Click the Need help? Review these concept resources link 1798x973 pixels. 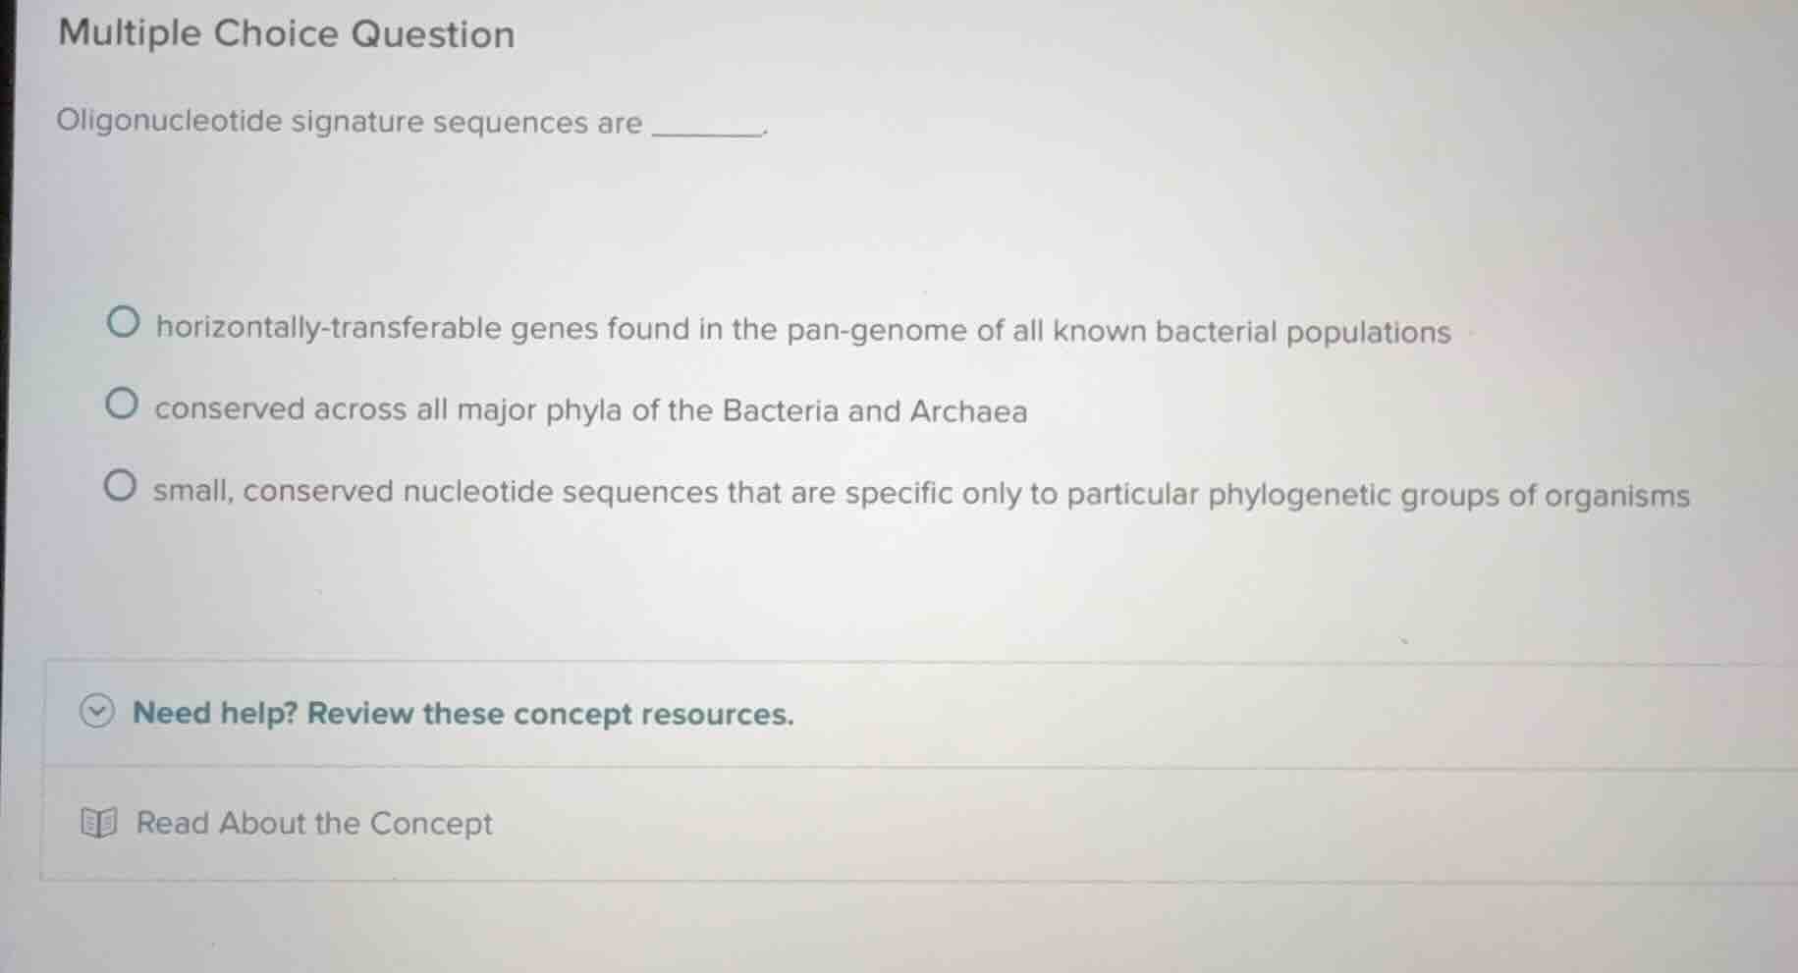click(x=463, y=714)
